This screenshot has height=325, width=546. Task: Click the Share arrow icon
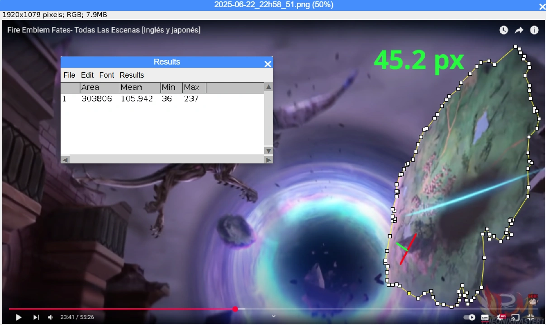point(519,30)
